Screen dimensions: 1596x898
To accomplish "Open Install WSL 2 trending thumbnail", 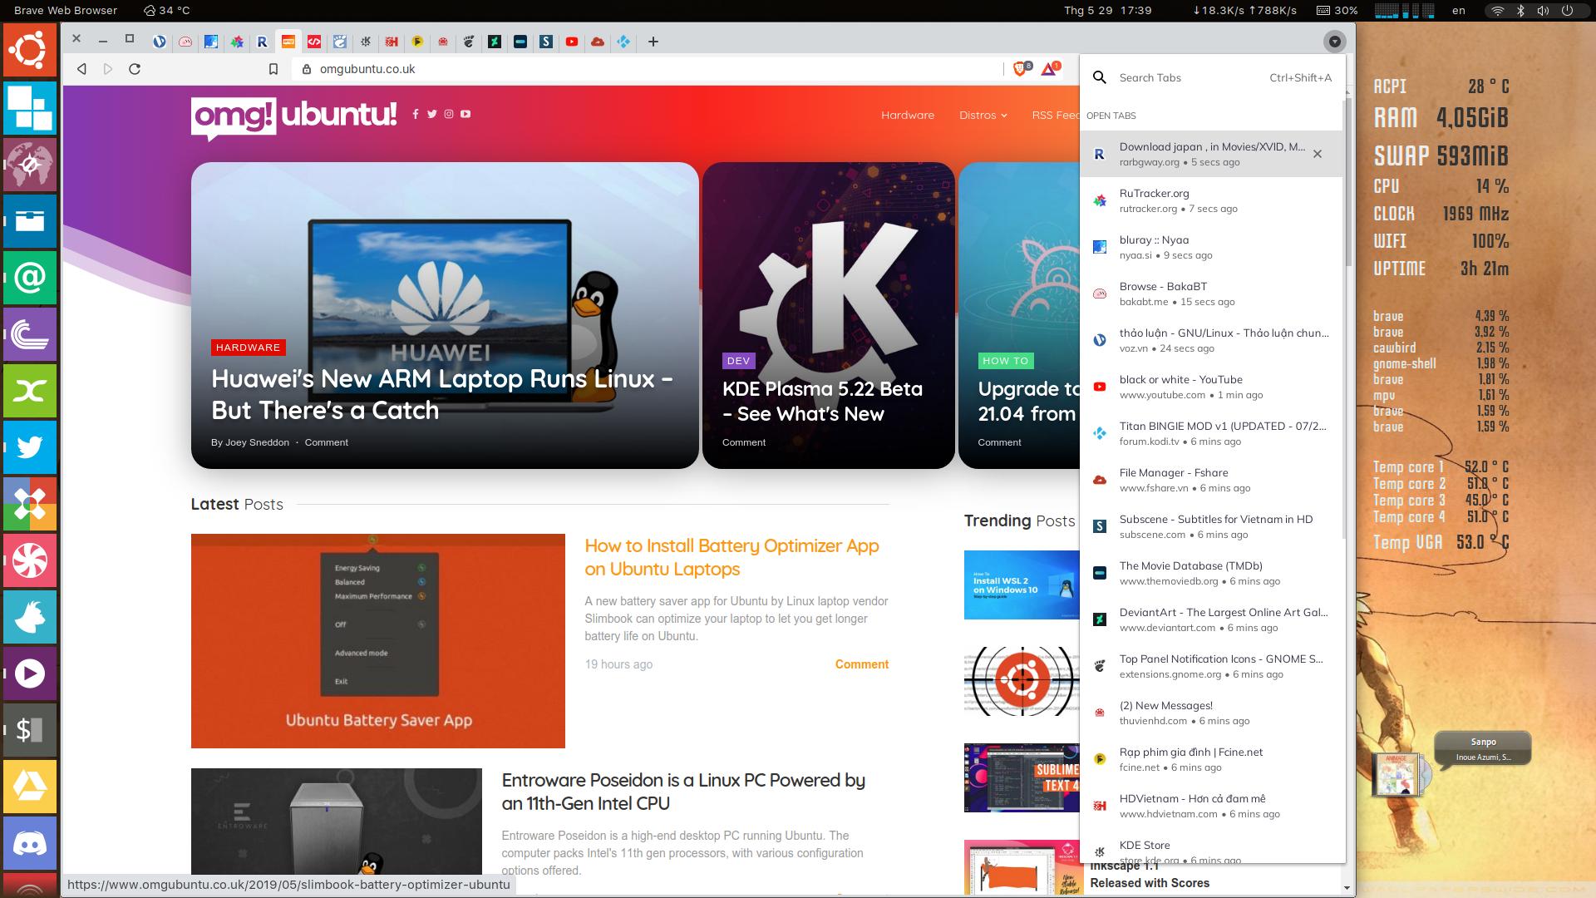I will (1022, 585).
